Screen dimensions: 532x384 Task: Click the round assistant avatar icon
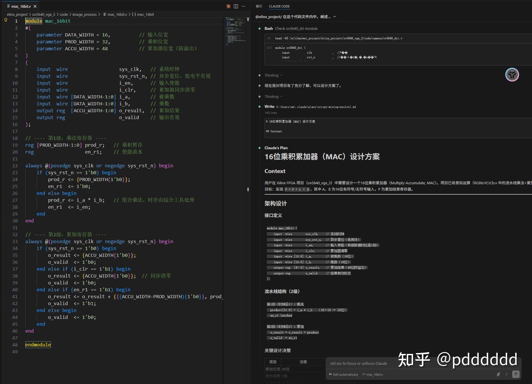[512, 75]
